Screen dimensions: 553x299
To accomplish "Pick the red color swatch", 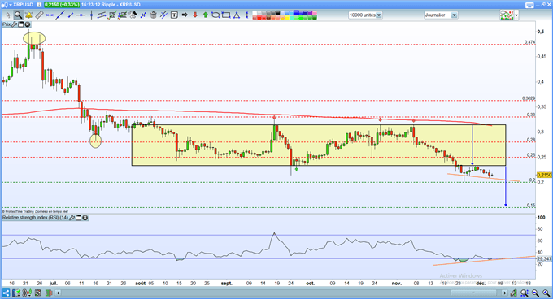I will pos(259,18).
